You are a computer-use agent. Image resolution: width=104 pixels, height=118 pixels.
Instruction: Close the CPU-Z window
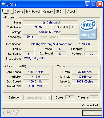[100, 4]
